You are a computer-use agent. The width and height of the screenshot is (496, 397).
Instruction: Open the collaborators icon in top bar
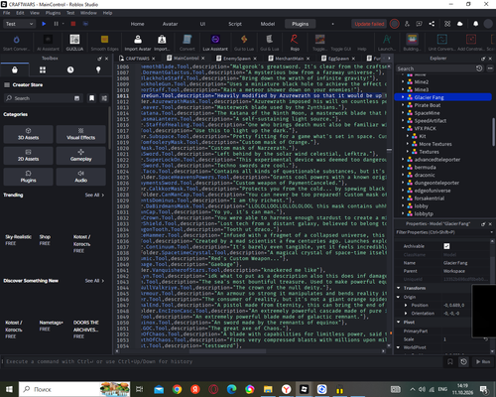[407, 24]
